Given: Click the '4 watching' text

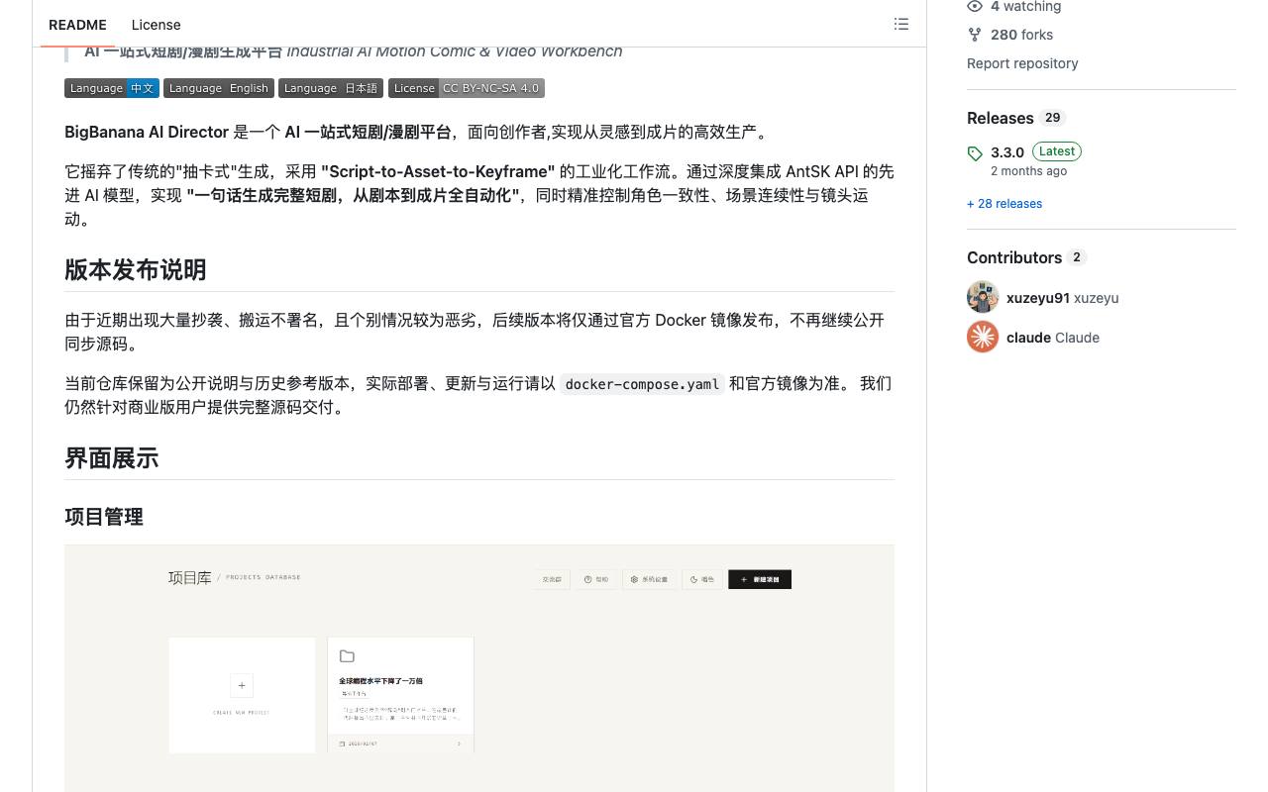Looking at the screenshot, I should pos(1025,7).
